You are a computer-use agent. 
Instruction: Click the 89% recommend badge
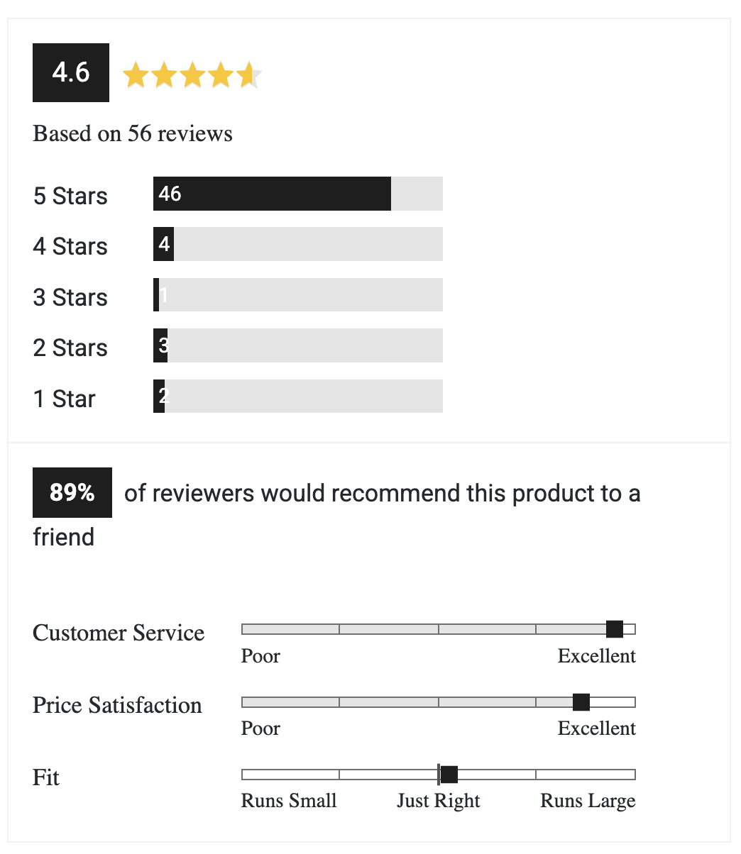click(x=72, y=492)
